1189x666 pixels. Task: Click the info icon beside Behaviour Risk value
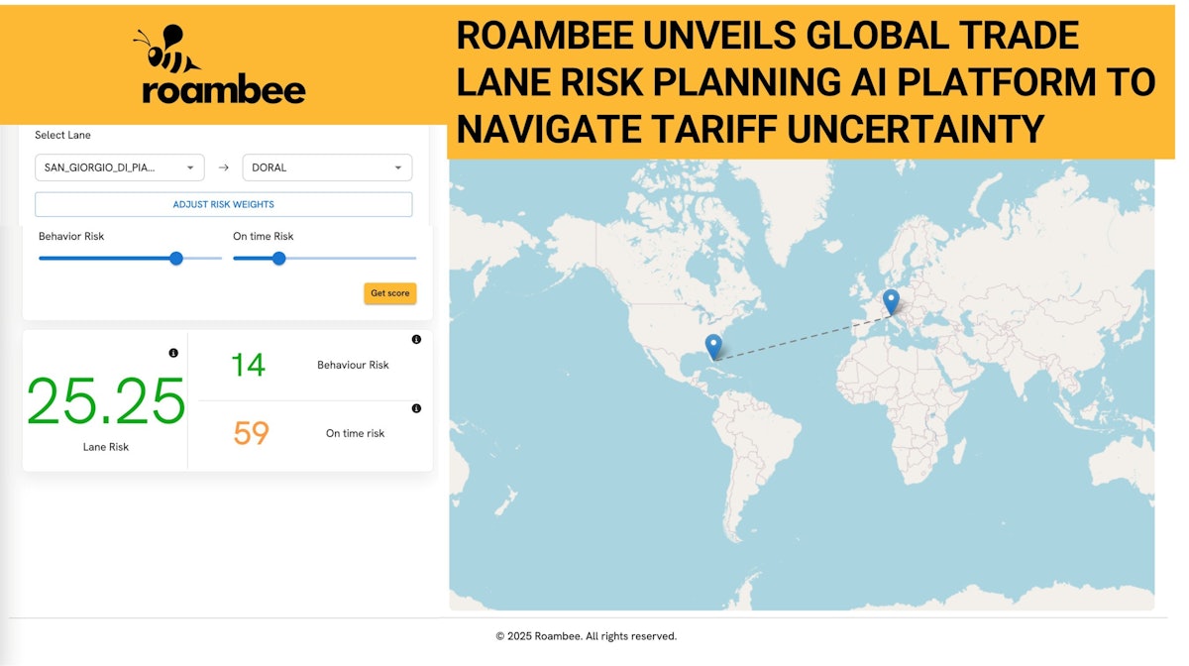pyautogui.click(x=416, y=340)
